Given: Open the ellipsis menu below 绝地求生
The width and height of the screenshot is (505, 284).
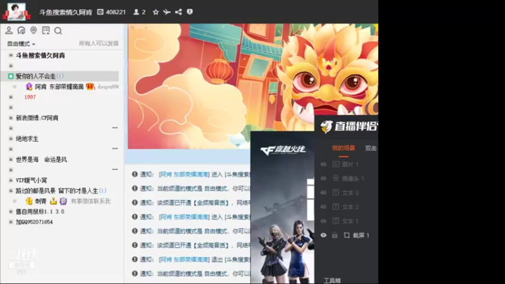Looking at the screenshot, I should [115, 148].
